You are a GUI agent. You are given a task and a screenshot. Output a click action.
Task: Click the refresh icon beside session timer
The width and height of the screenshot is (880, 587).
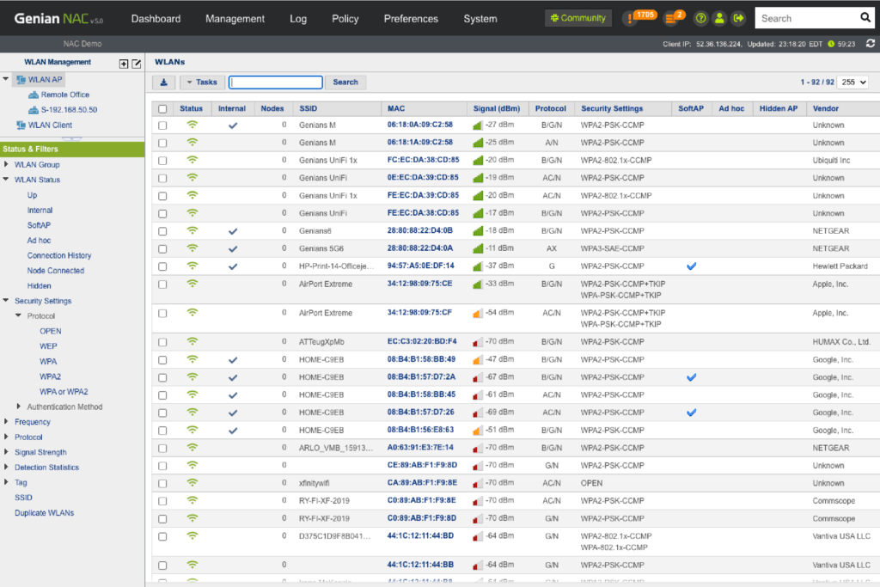click(871, 43)
